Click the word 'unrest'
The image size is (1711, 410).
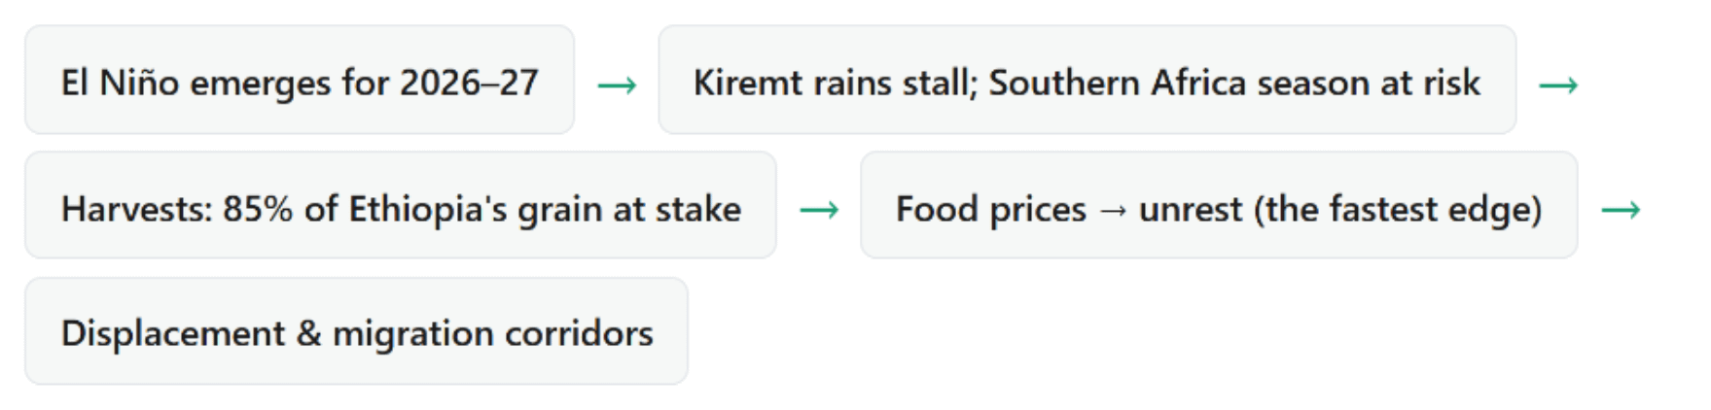[1191, 209]
